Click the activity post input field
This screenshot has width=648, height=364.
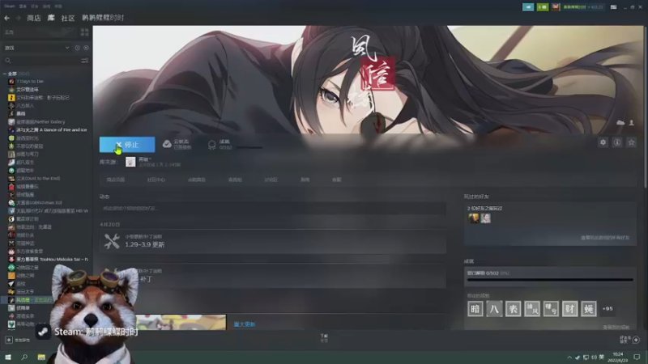[273, 209]
